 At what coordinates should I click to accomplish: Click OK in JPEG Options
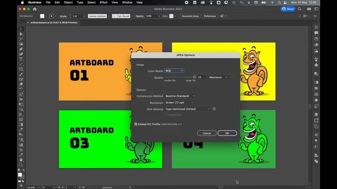pyautogui.click(x=227, y=133)
